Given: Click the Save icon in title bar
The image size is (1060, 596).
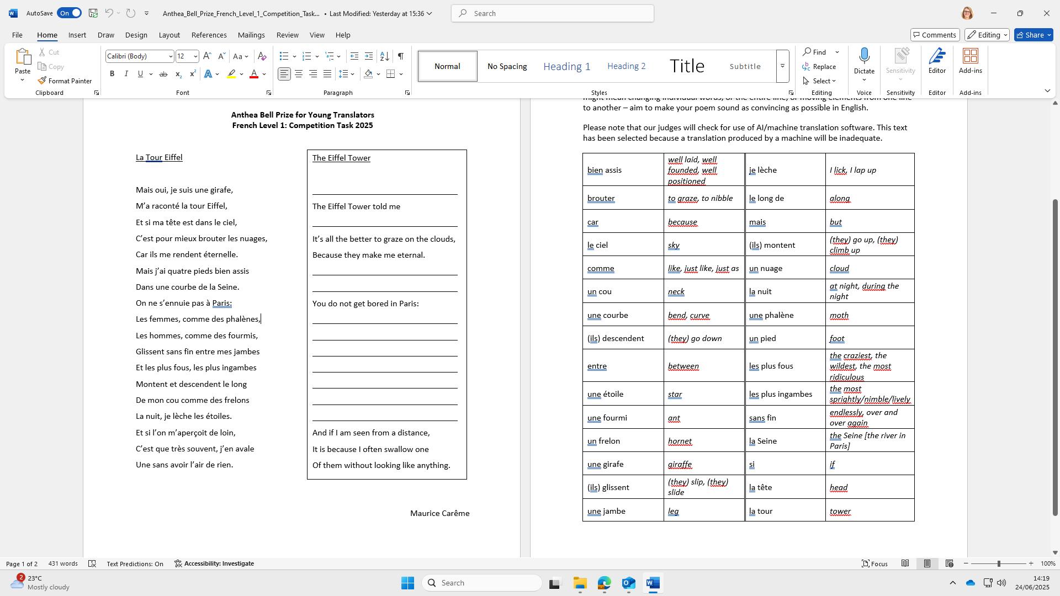Looking at the screenshot, I should [x=93, y=13].
